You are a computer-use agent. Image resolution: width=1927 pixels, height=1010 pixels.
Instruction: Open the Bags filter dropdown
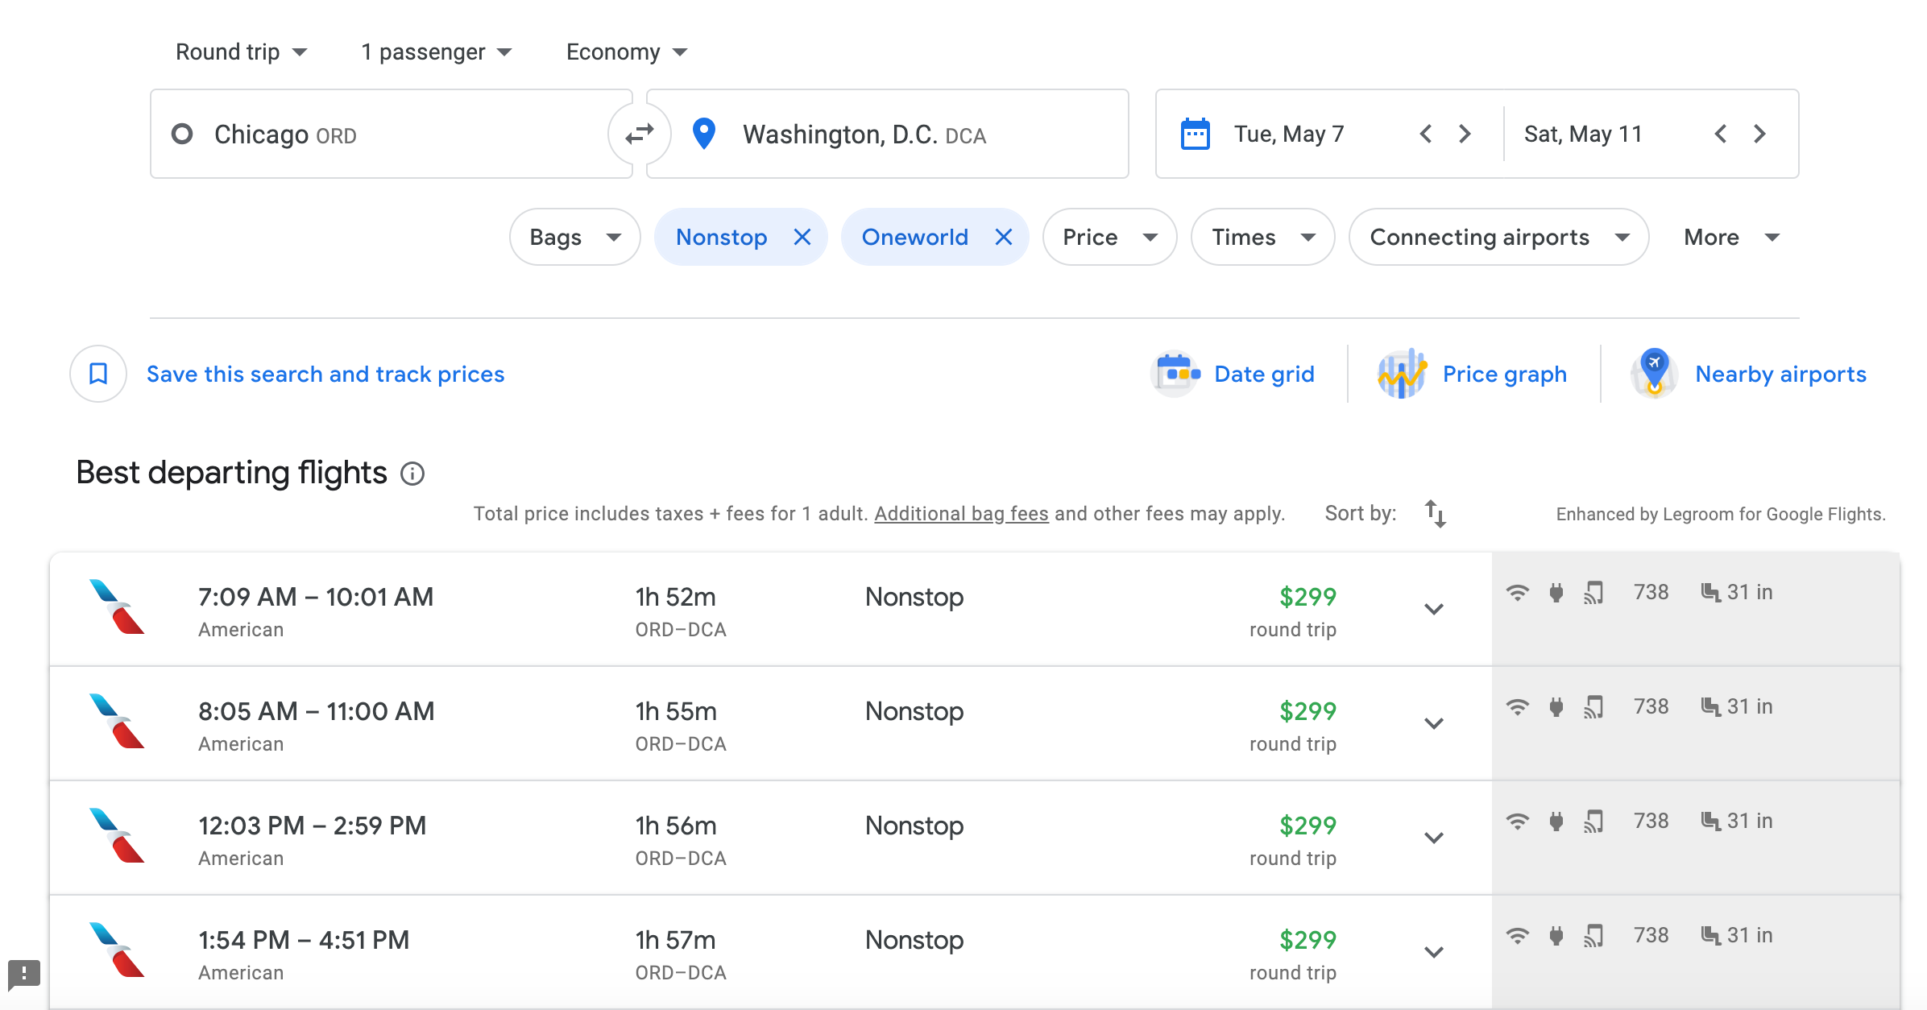(574, 237)
